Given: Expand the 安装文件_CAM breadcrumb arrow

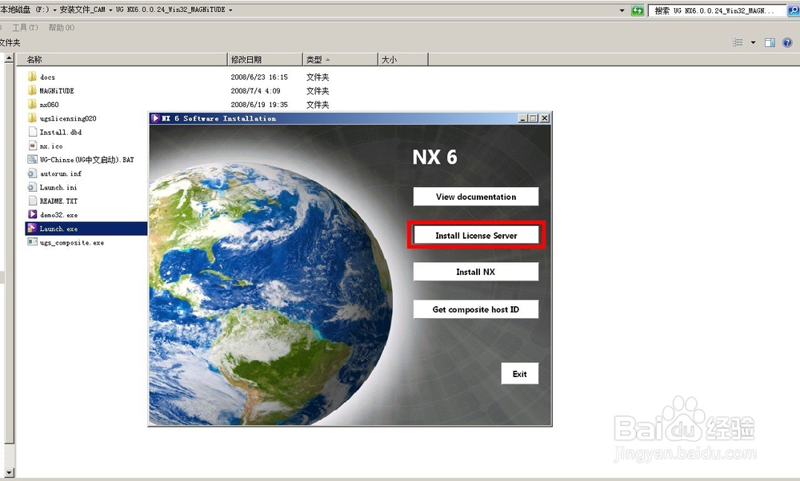Looking at the screenshot, I should coord(110,10).
